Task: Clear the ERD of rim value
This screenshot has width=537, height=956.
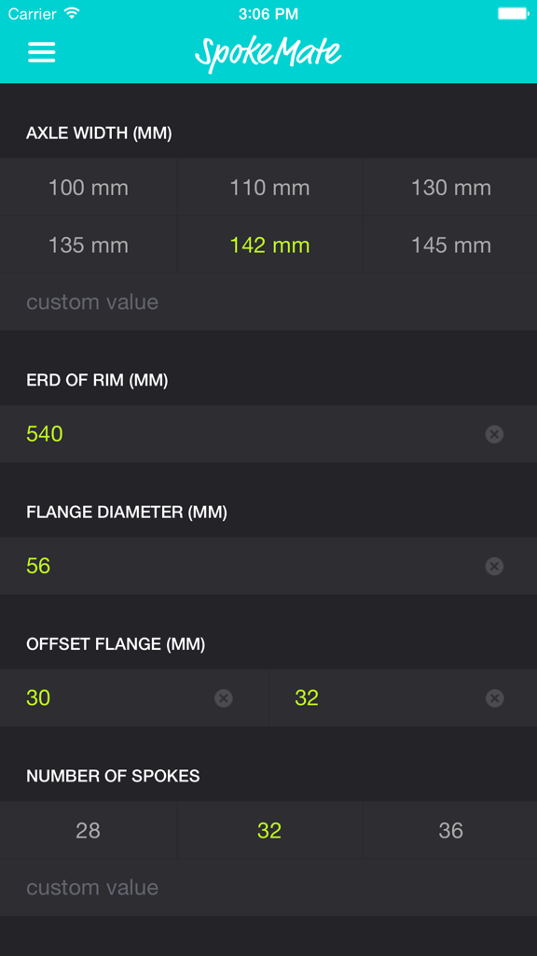Action: tap(495, 434)
